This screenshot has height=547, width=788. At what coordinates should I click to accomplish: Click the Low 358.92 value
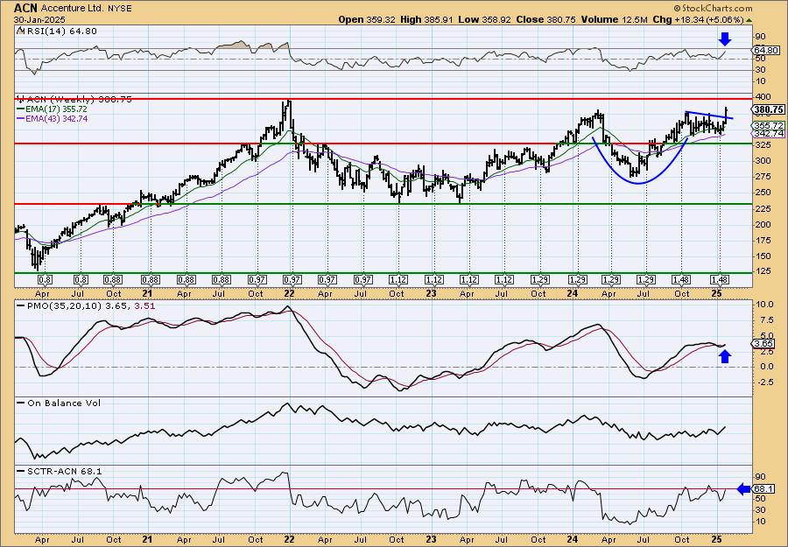[x=482, y=19]
